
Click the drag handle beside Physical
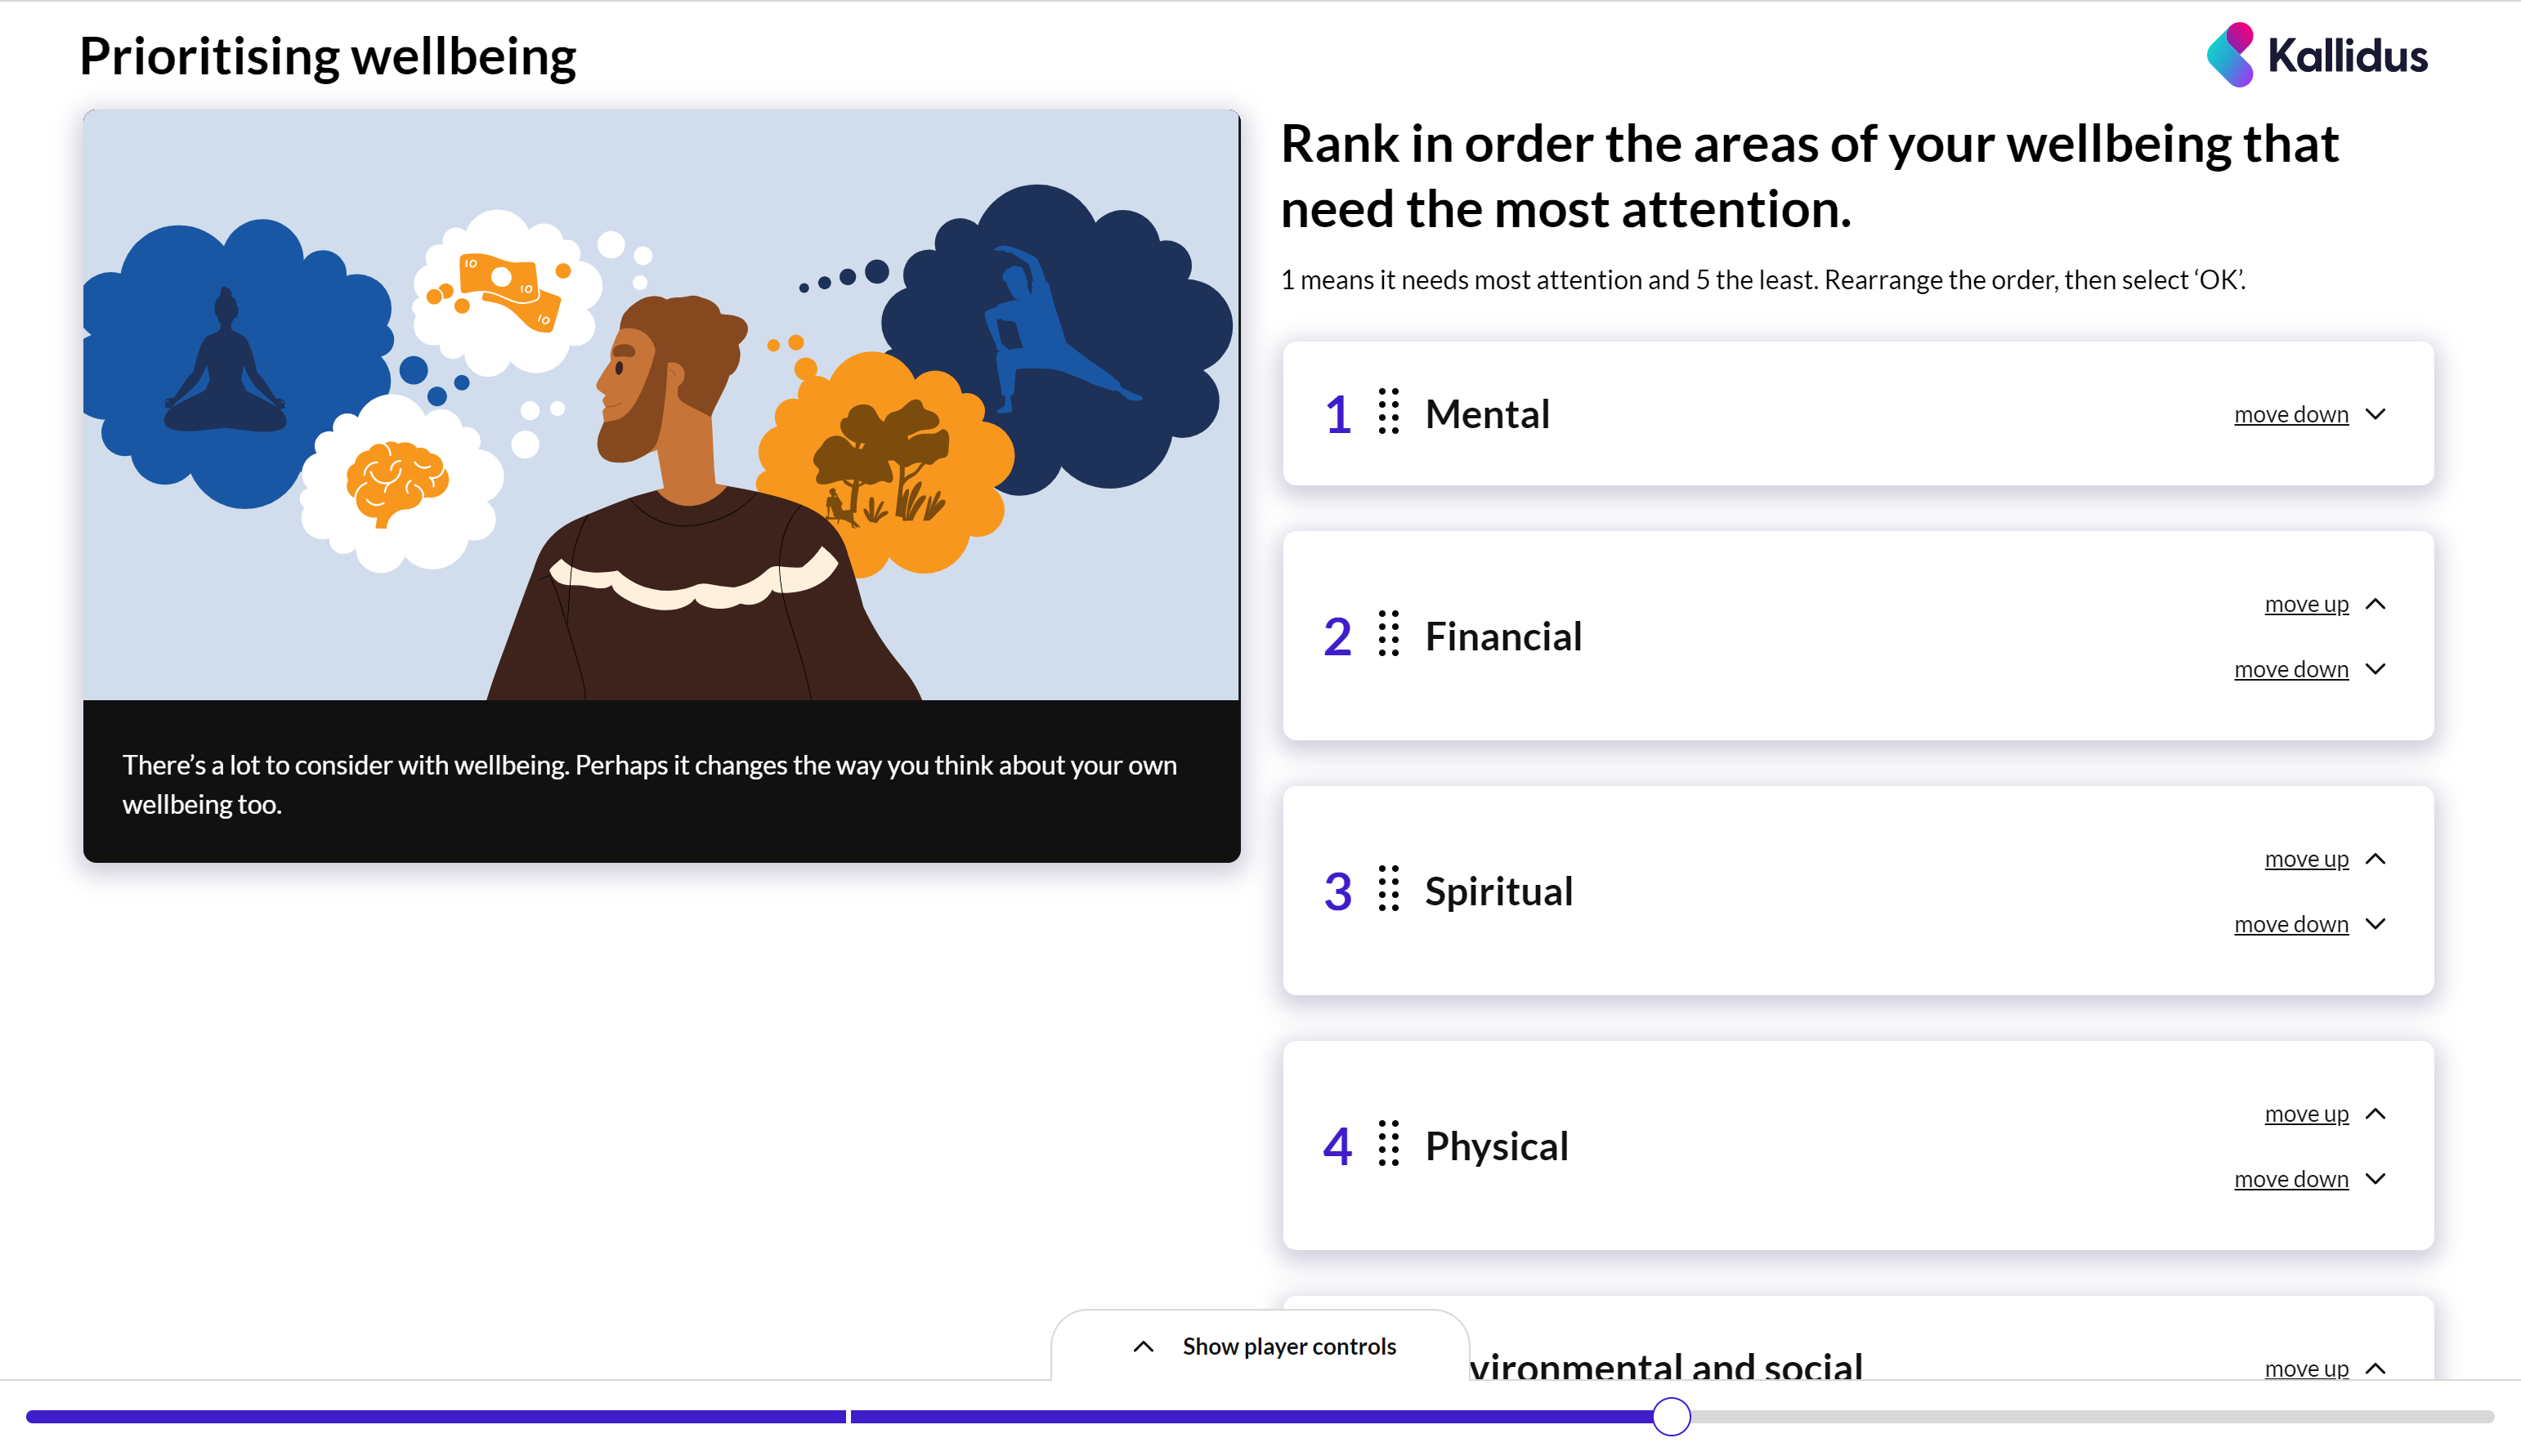click(1389, 1144)
